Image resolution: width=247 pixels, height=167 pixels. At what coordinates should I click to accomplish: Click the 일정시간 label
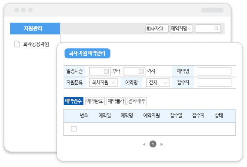click(74, 71)
